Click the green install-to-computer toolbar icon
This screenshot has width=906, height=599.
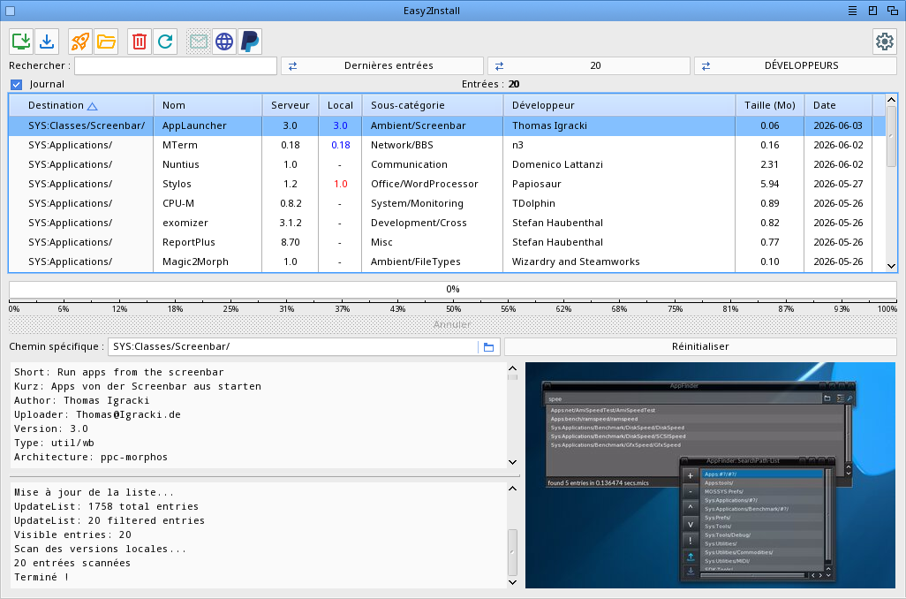click(x=21, y=42)
